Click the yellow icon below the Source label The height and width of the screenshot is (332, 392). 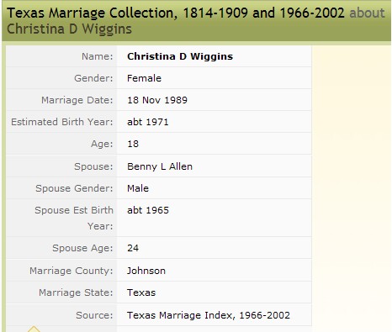[x=34, y=329]
